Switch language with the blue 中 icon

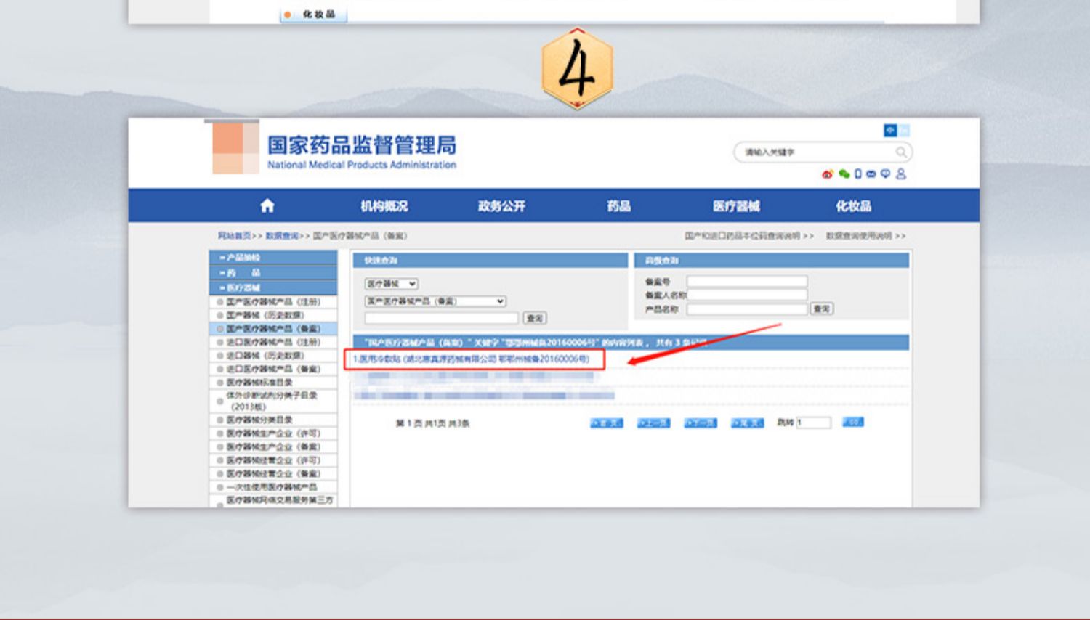coord(890,131)
